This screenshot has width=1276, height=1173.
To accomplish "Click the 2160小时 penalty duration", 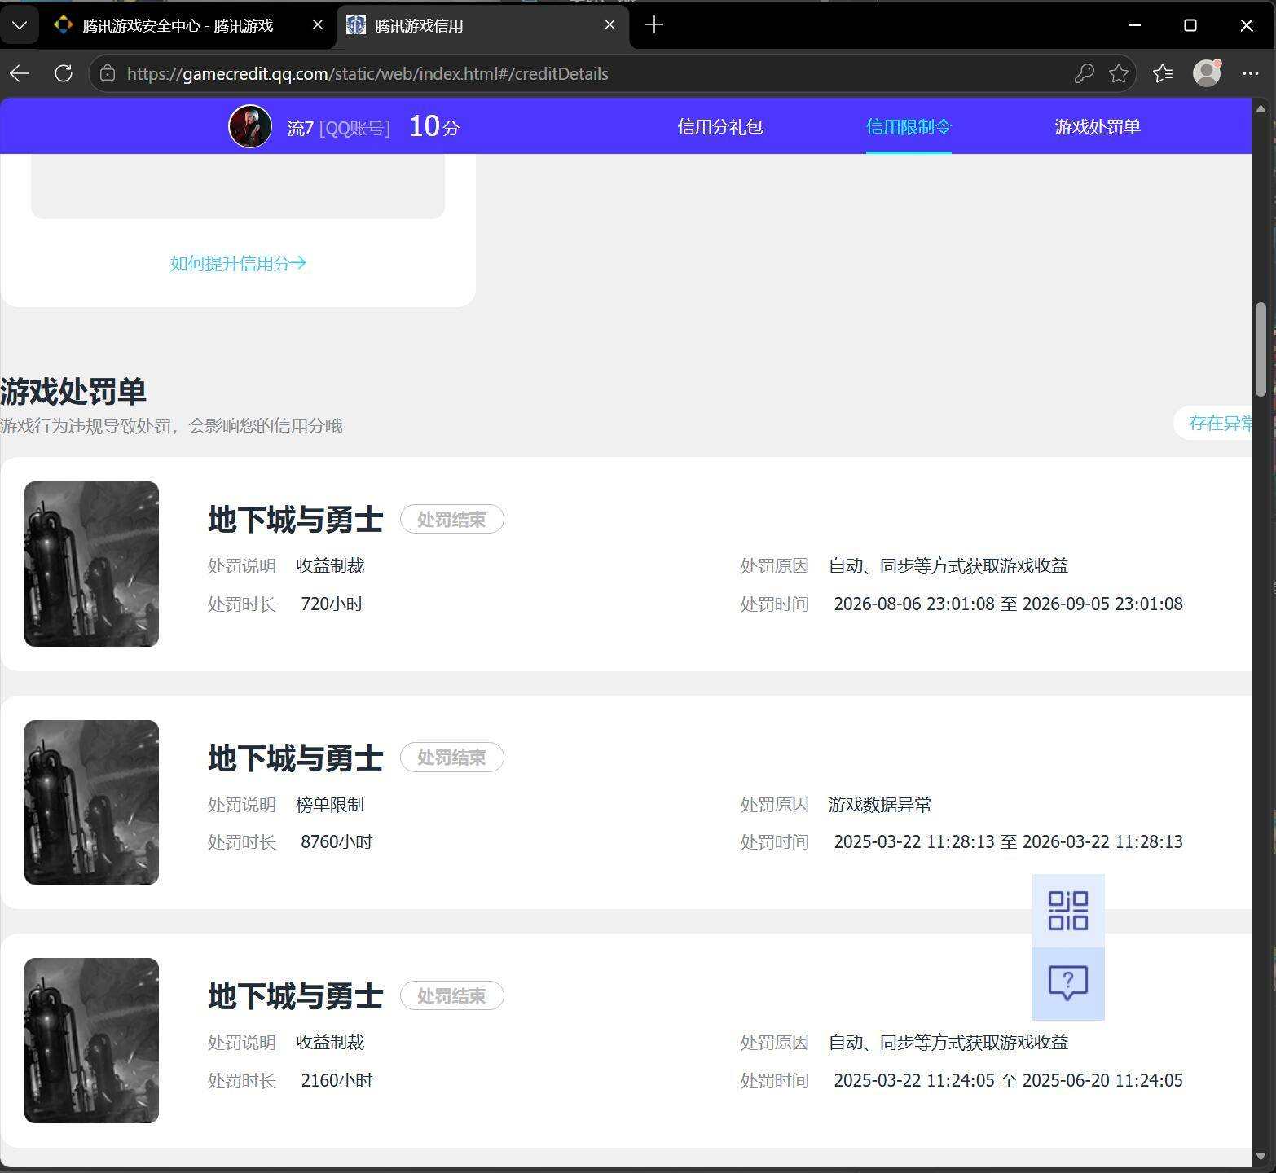I will pyautogui.click(x=337, y=1080).
